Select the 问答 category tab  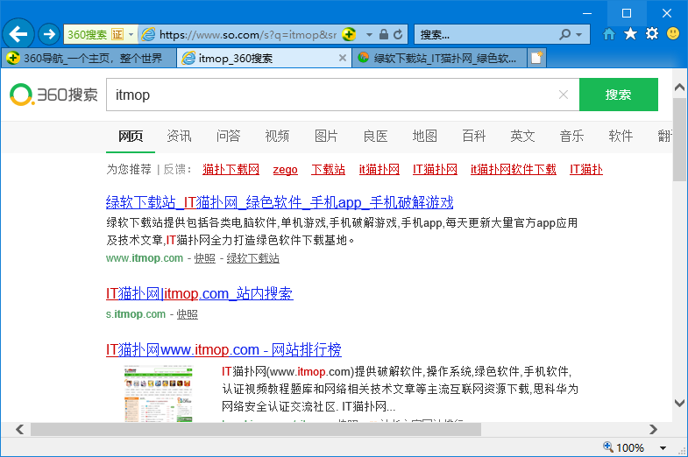pos(228,137)
